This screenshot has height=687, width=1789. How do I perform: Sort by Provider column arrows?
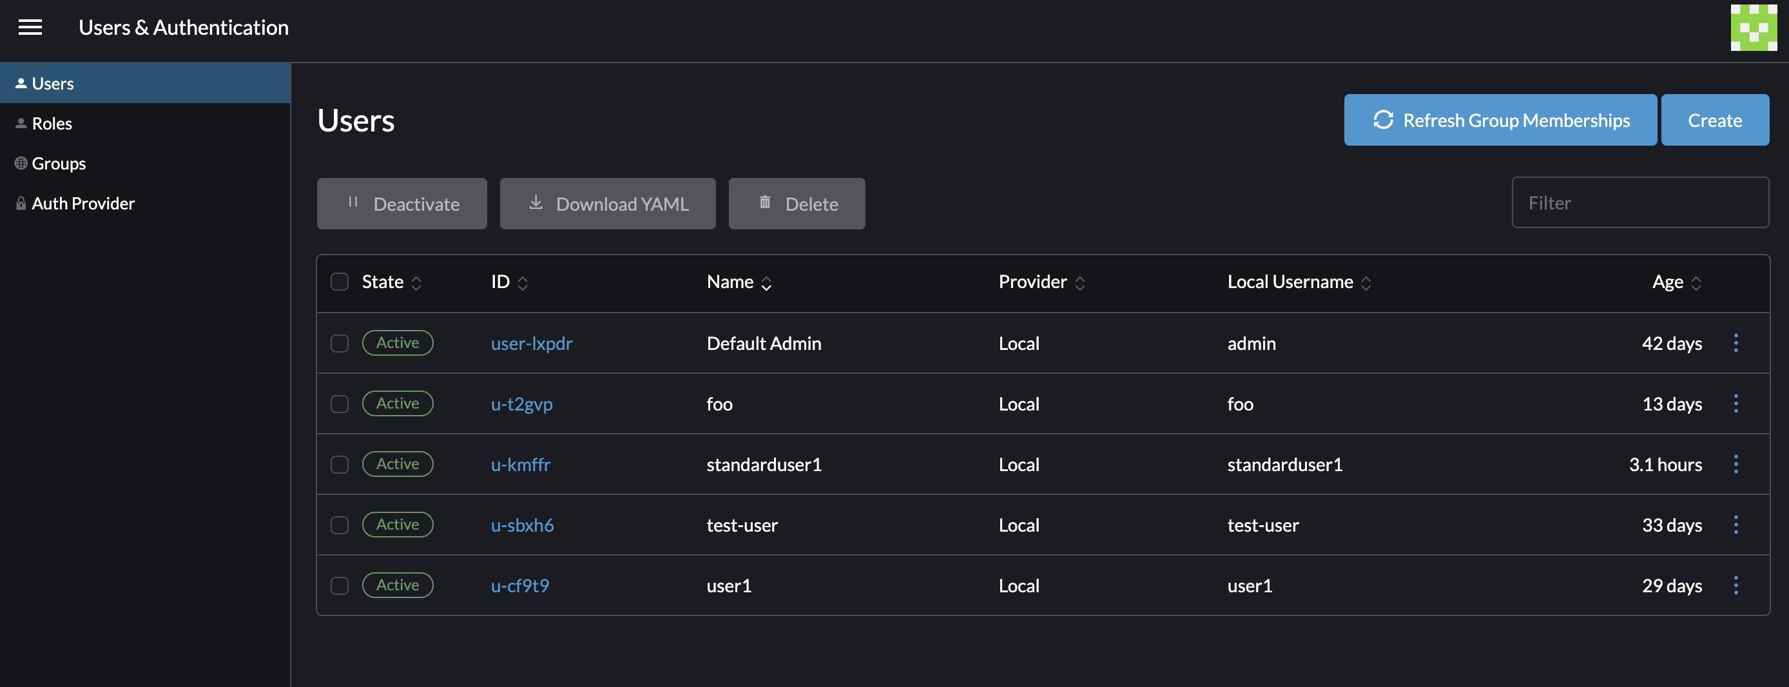coord(1079,283)
